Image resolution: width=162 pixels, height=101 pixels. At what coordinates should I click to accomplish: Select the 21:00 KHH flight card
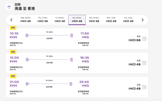click(77, 87)
